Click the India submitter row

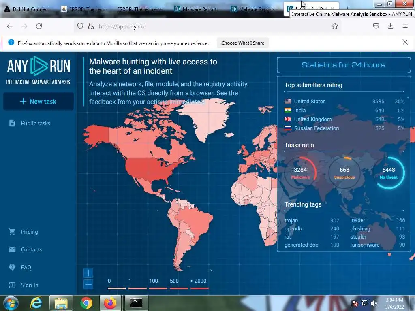(x=344, y=110)
